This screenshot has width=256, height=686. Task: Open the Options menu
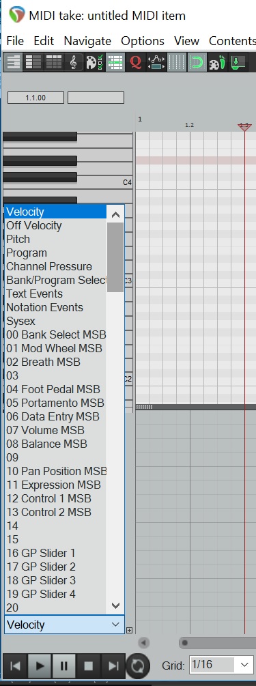[x=143, y=41]
